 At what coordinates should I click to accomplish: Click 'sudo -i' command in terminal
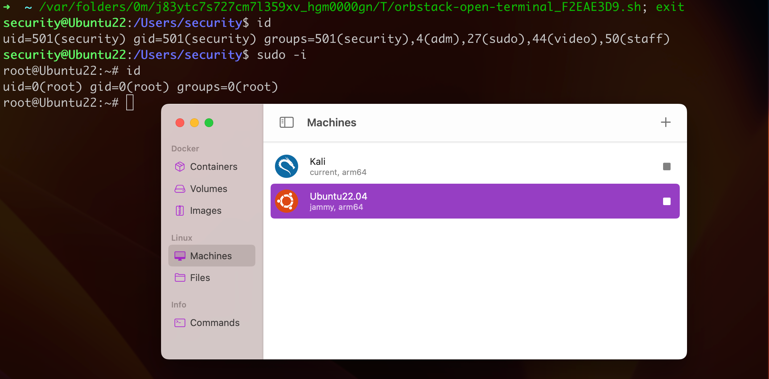point(281,55)
